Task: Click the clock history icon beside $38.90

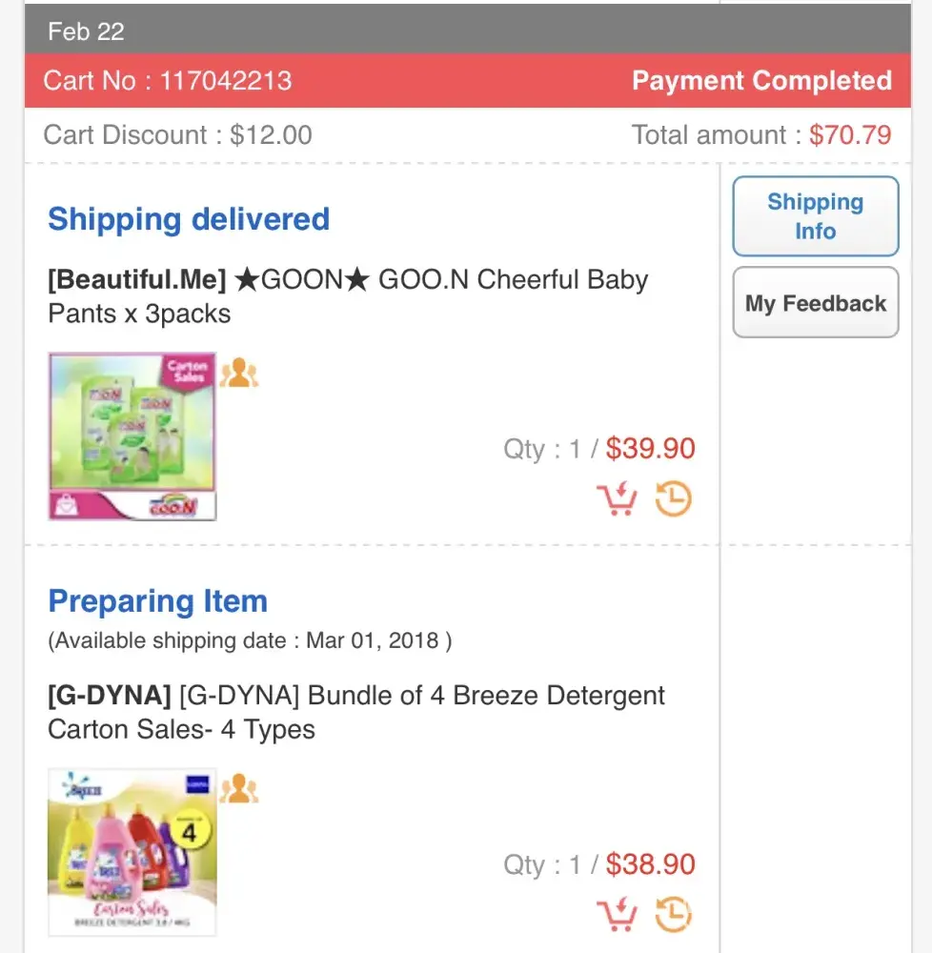Action: pyautogui.click(x=673, y=915)
